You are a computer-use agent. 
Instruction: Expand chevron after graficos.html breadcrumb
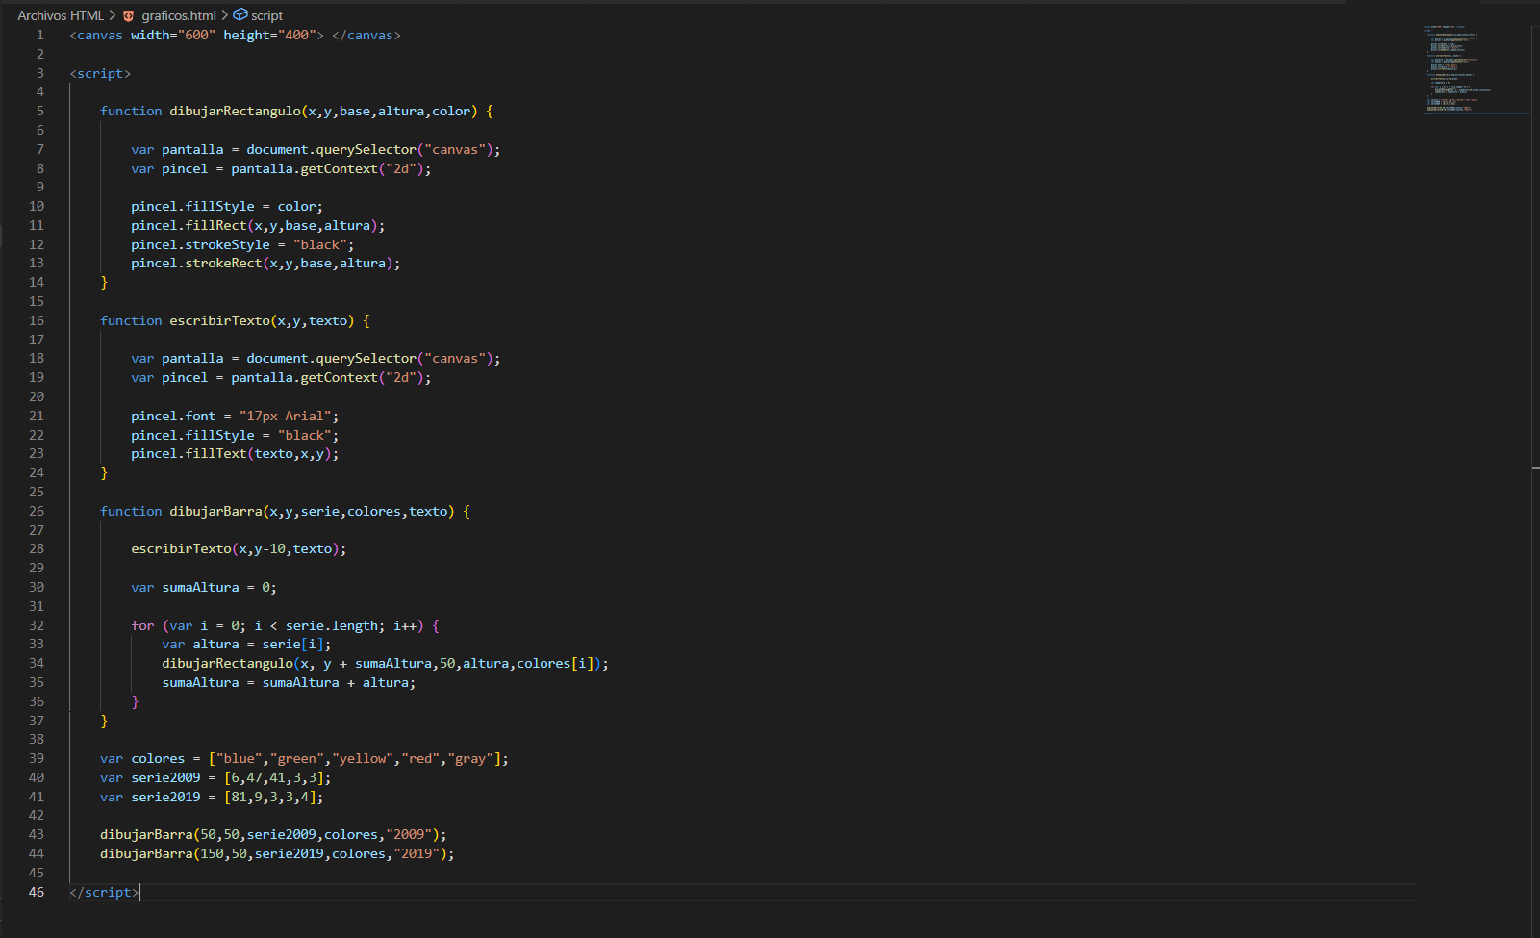coord(225,15)
